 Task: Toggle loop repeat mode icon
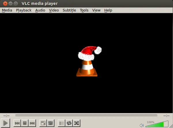(69, 123)
